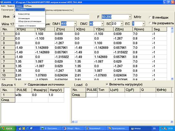Open the Правка menu
The width and height of the screenshot is (175, 131).
pyautogui.click(x=11, y=6)
